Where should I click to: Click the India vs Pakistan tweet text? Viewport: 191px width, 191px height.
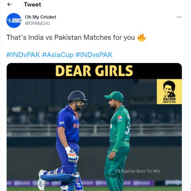coord(71,38)
